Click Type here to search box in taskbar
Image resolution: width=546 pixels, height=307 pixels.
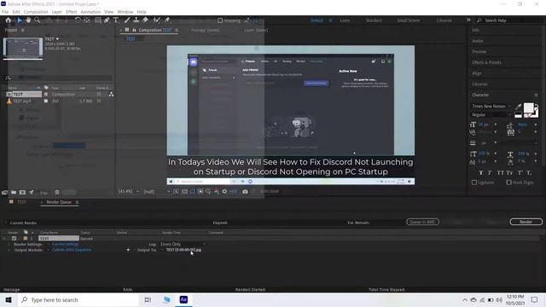[x=78, y=299]
